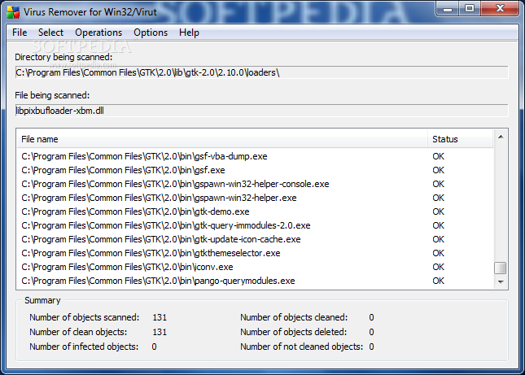The height and width of the screenshot is (375, 525).
Task: Click the Number of infected objects label
Action: 84,347
